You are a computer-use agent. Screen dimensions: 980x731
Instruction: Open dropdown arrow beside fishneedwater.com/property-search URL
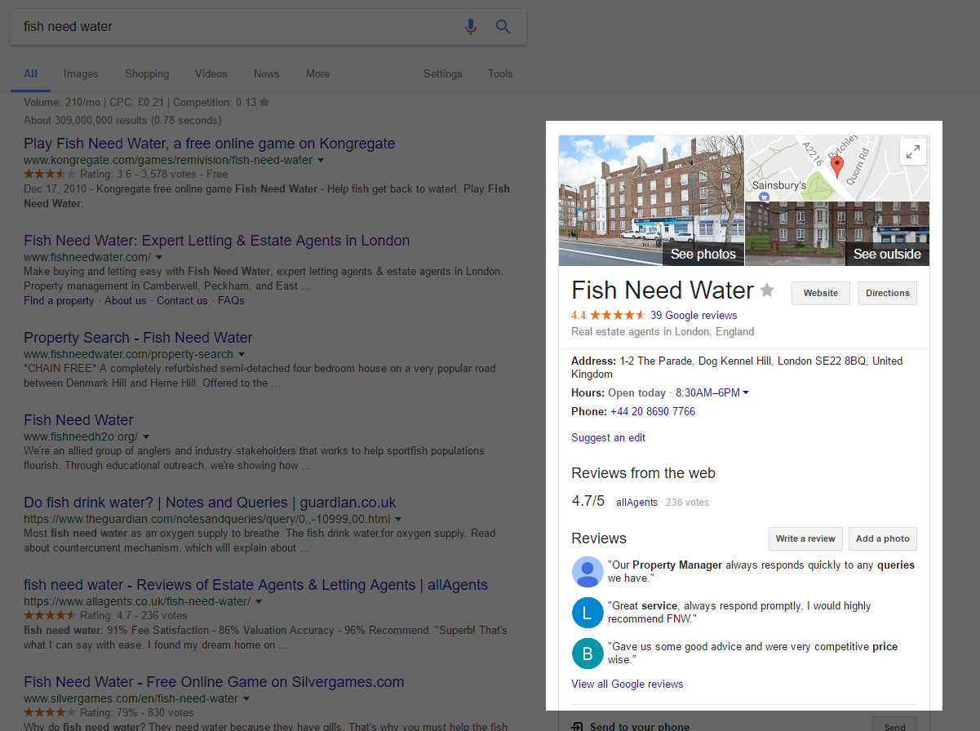point(241,355)
